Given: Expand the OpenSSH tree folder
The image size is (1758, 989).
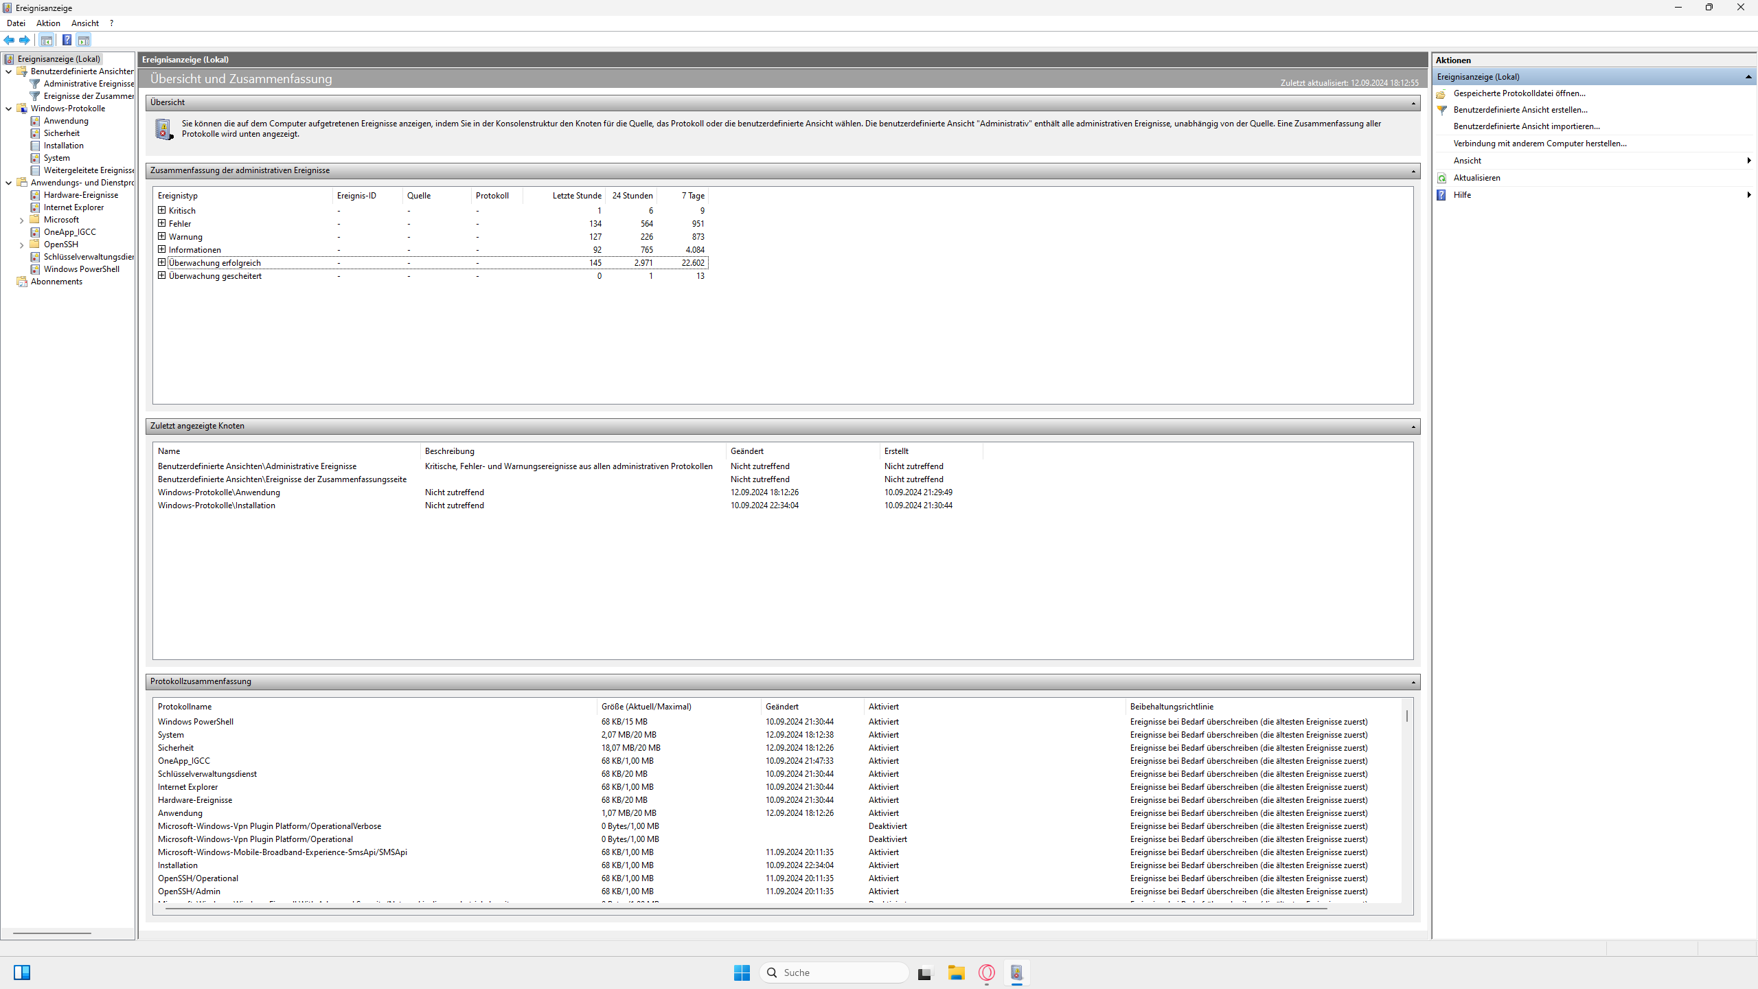Looking at the screenshot, I should click(x=22, y=245).
